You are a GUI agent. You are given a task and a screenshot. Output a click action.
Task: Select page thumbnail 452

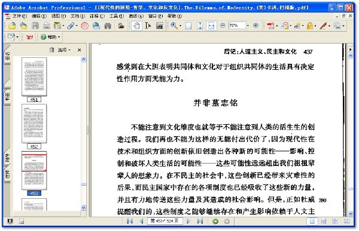pyautogui.click(x=34, y=124)
